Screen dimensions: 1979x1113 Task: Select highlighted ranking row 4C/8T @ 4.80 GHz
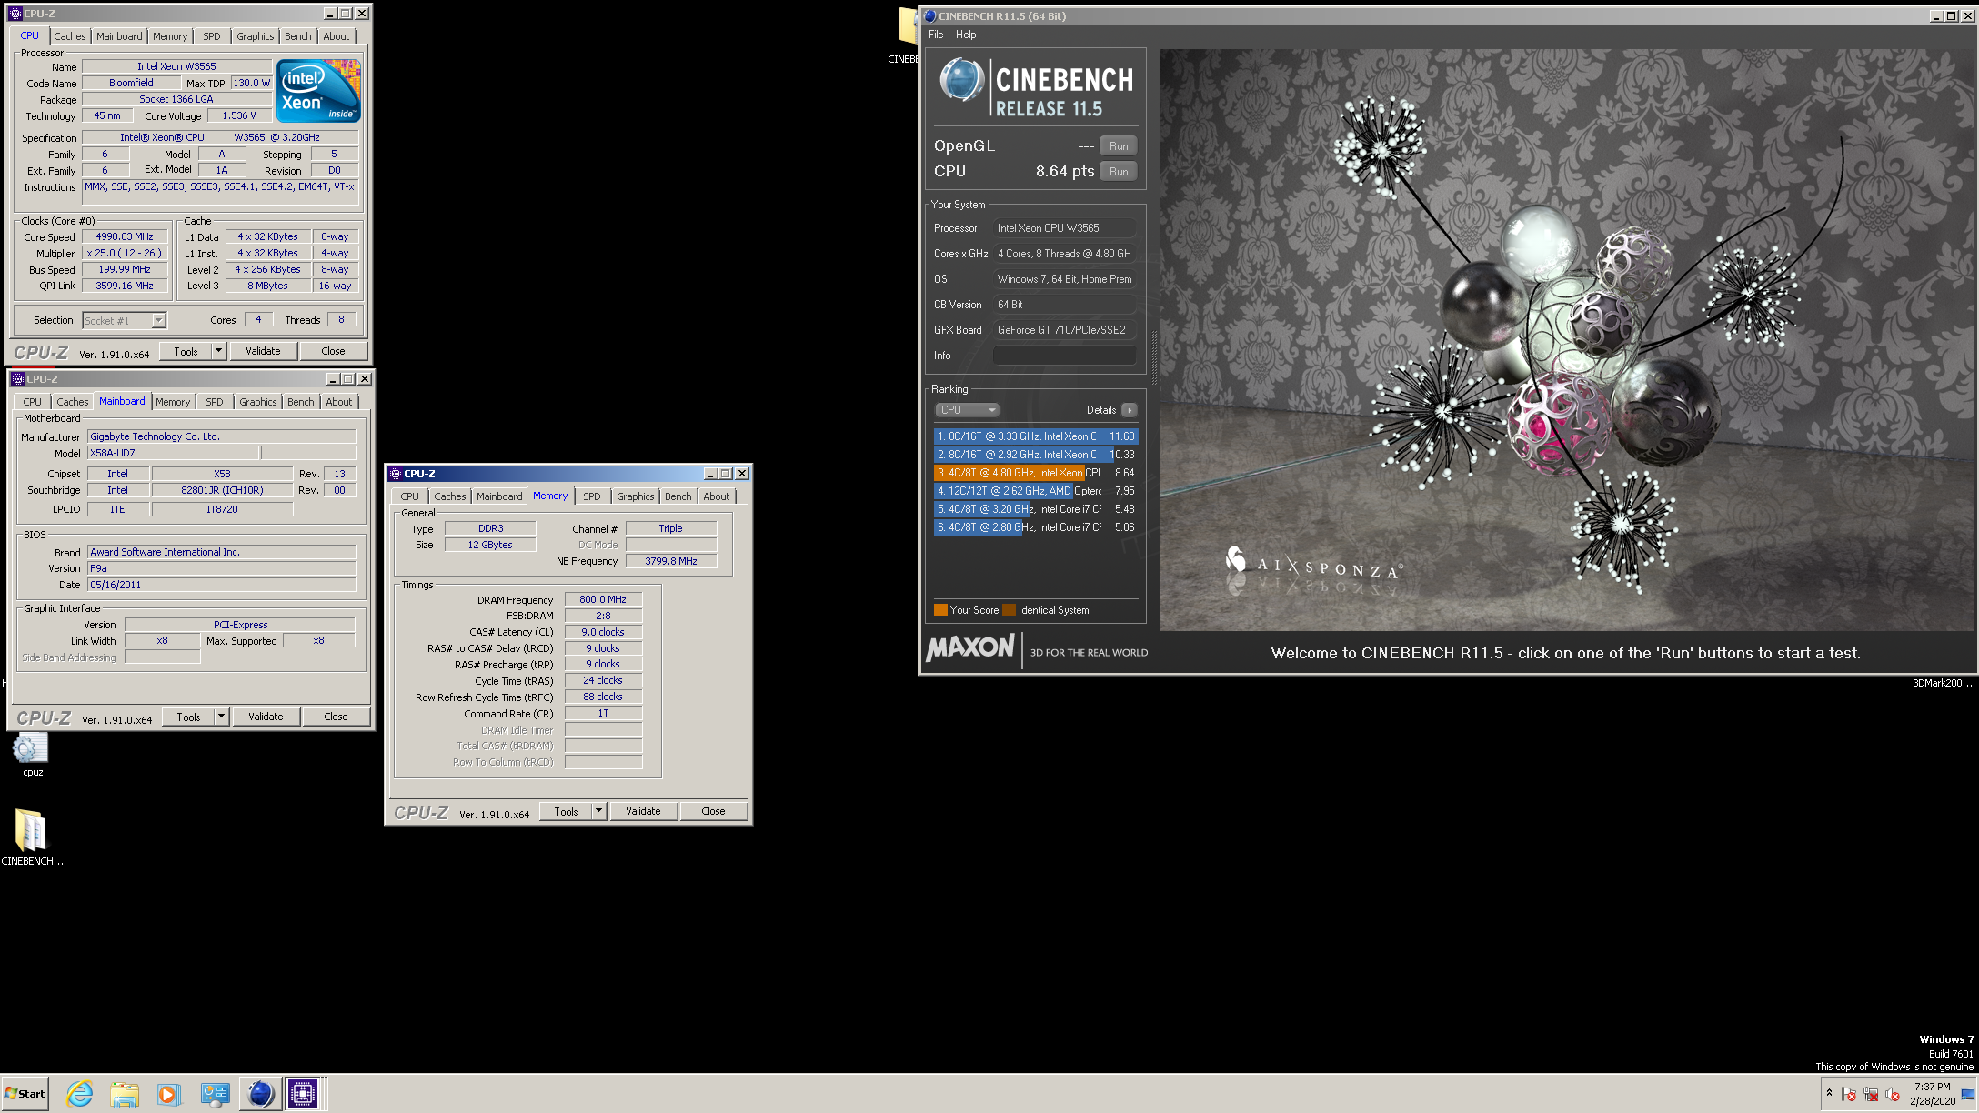click(x=1036, y=473)
